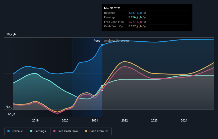The image size is (218, 139).
Task: Click the Free Cash Flow value 2.777
Action: click(x=135, y=22)
